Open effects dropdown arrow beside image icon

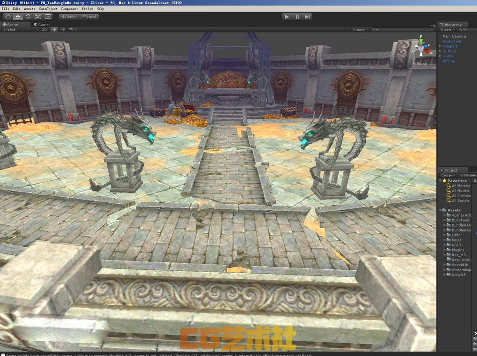click(76, 30)
